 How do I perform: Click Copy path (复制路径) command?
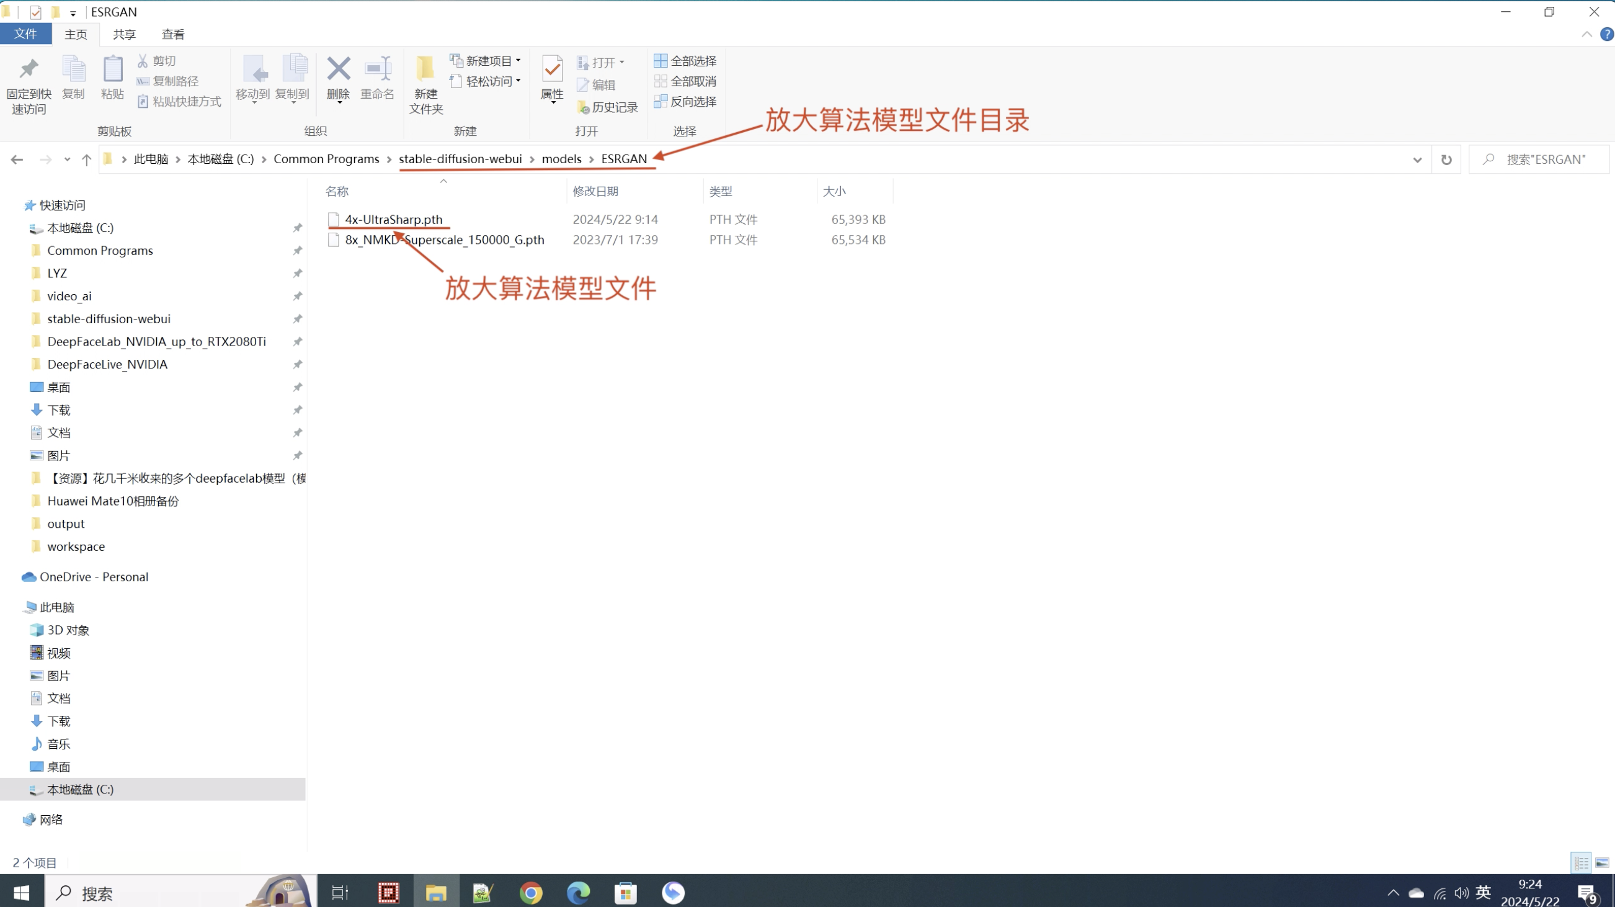(167, 81)
